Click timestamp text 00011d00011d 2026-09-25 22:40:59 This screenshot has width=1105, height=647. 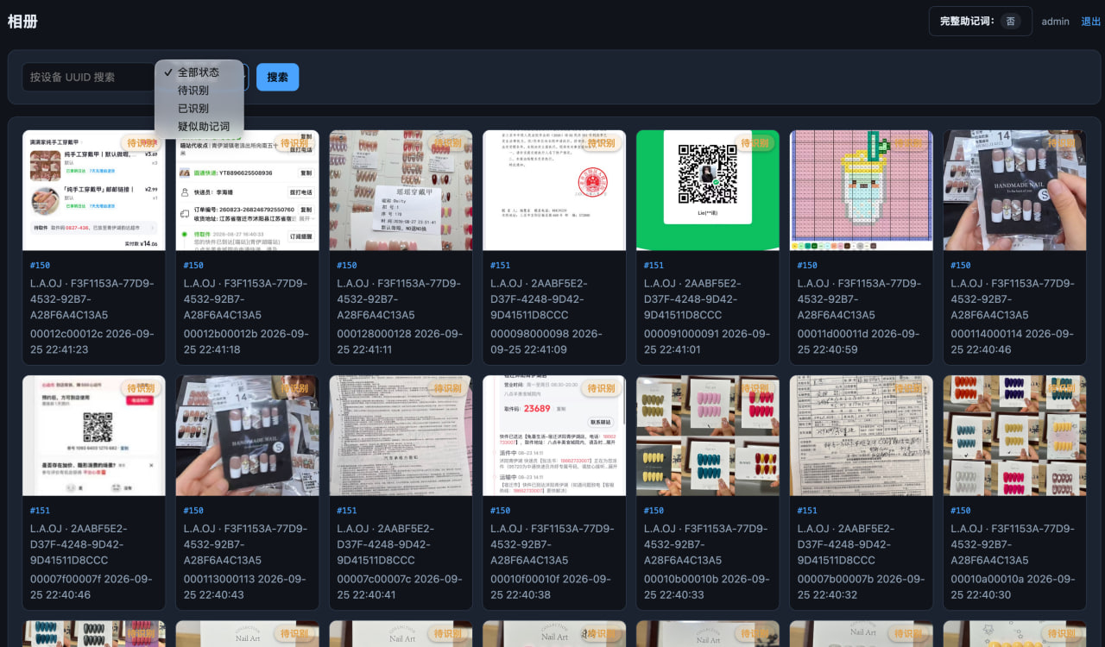point(860,342)
